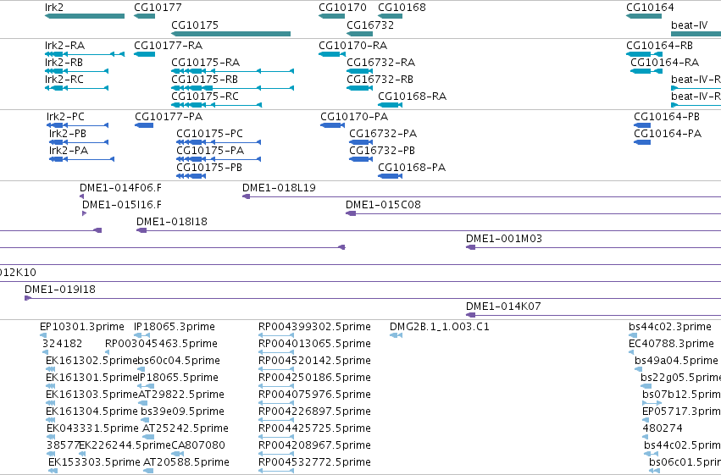Select the DME1-019I18 clone marker
This screenshot has height=475, width=721.
pos(28,298)
